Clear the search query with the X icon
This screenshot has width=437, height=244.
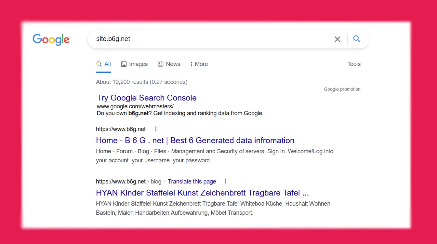click(337, 39)
